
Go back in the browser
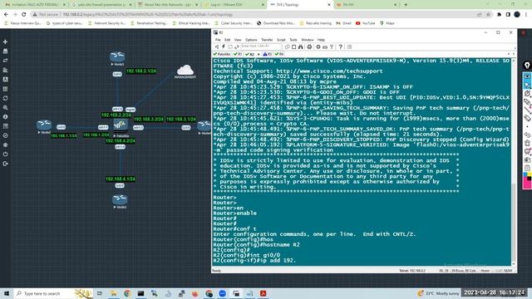[6, 15]
